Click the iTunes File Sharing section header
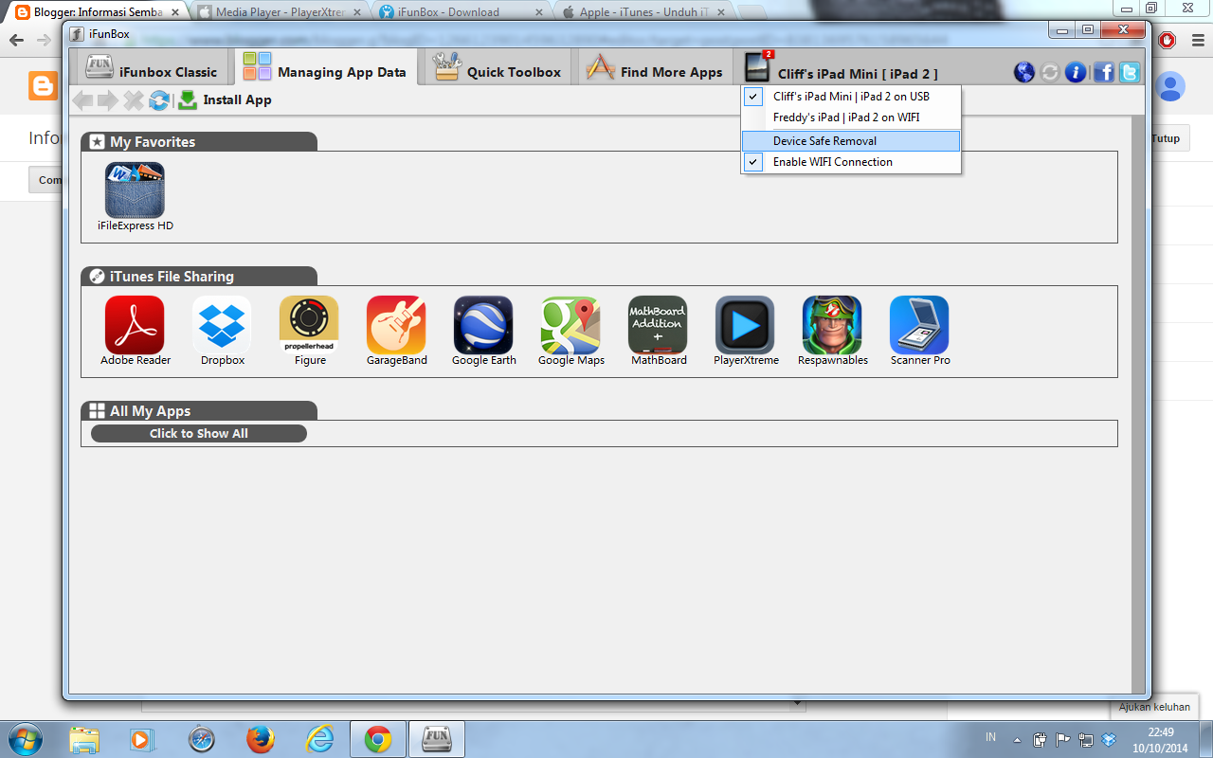Screen dimensions: 1213x758 tap(199, 276)
